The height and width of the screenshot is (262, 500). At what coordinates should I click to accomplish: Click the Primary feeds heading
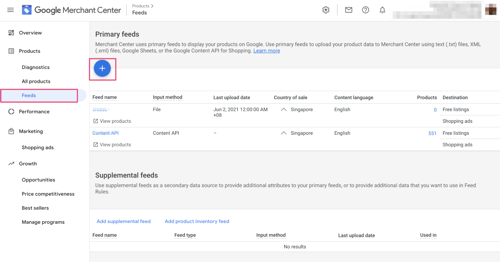pyautogui.click(x=117, y=34)
